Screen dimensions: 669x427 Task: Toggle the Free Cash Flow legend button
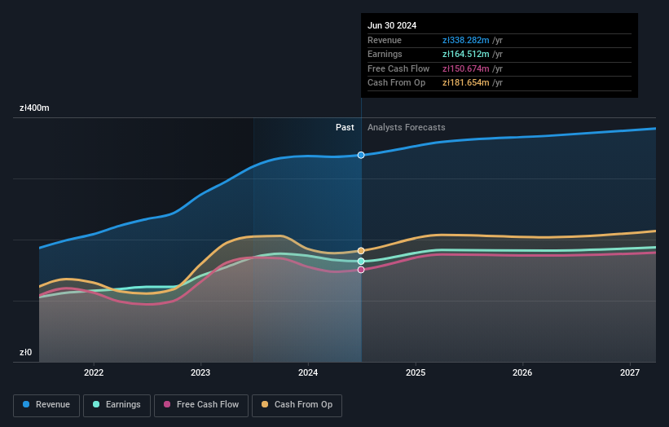[201, 405]
